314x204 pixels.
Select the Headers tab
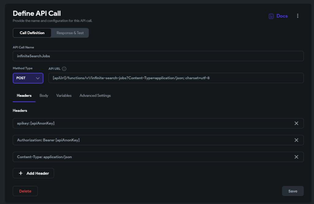click(x=24, y=95)
